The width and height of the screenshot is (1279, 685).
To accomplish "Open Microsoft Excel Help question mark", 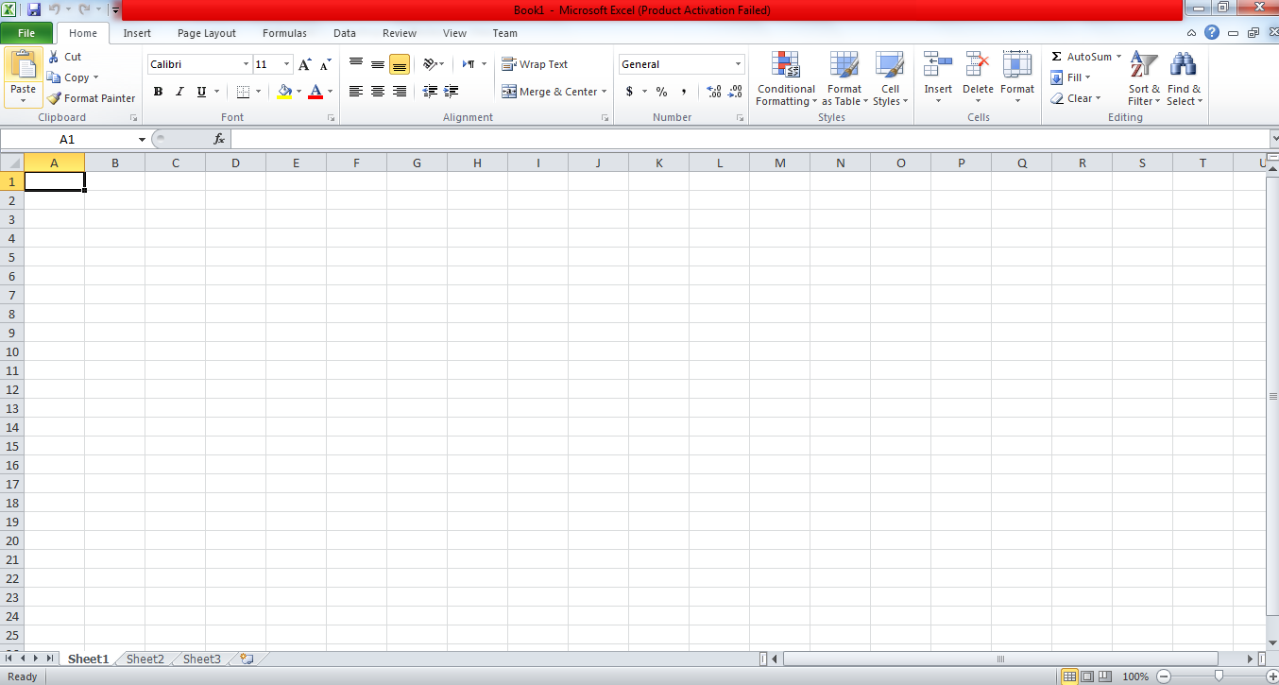I will coord(1212,32).
